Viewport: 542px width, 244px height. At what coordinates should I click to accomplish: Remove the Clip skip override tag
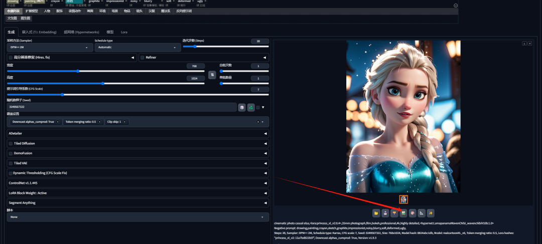tap(124, 122)
